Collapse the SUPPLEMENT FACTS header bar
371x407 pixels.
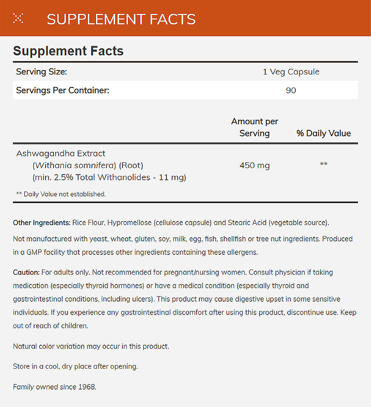(x=121, y=19)
